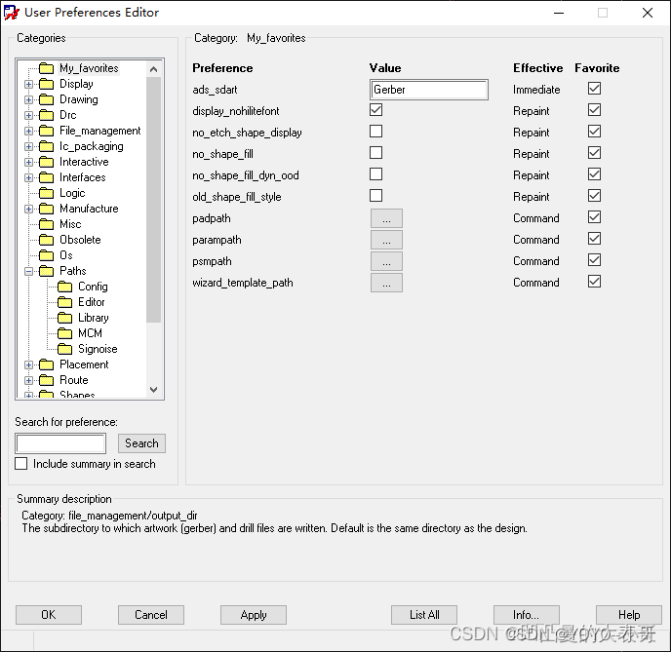Click the OK button
The height and width of the screenshot is (652, 671).
49,615
